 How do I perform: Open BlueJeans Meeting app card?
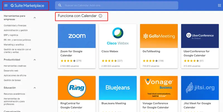click(x=118, y=104)
